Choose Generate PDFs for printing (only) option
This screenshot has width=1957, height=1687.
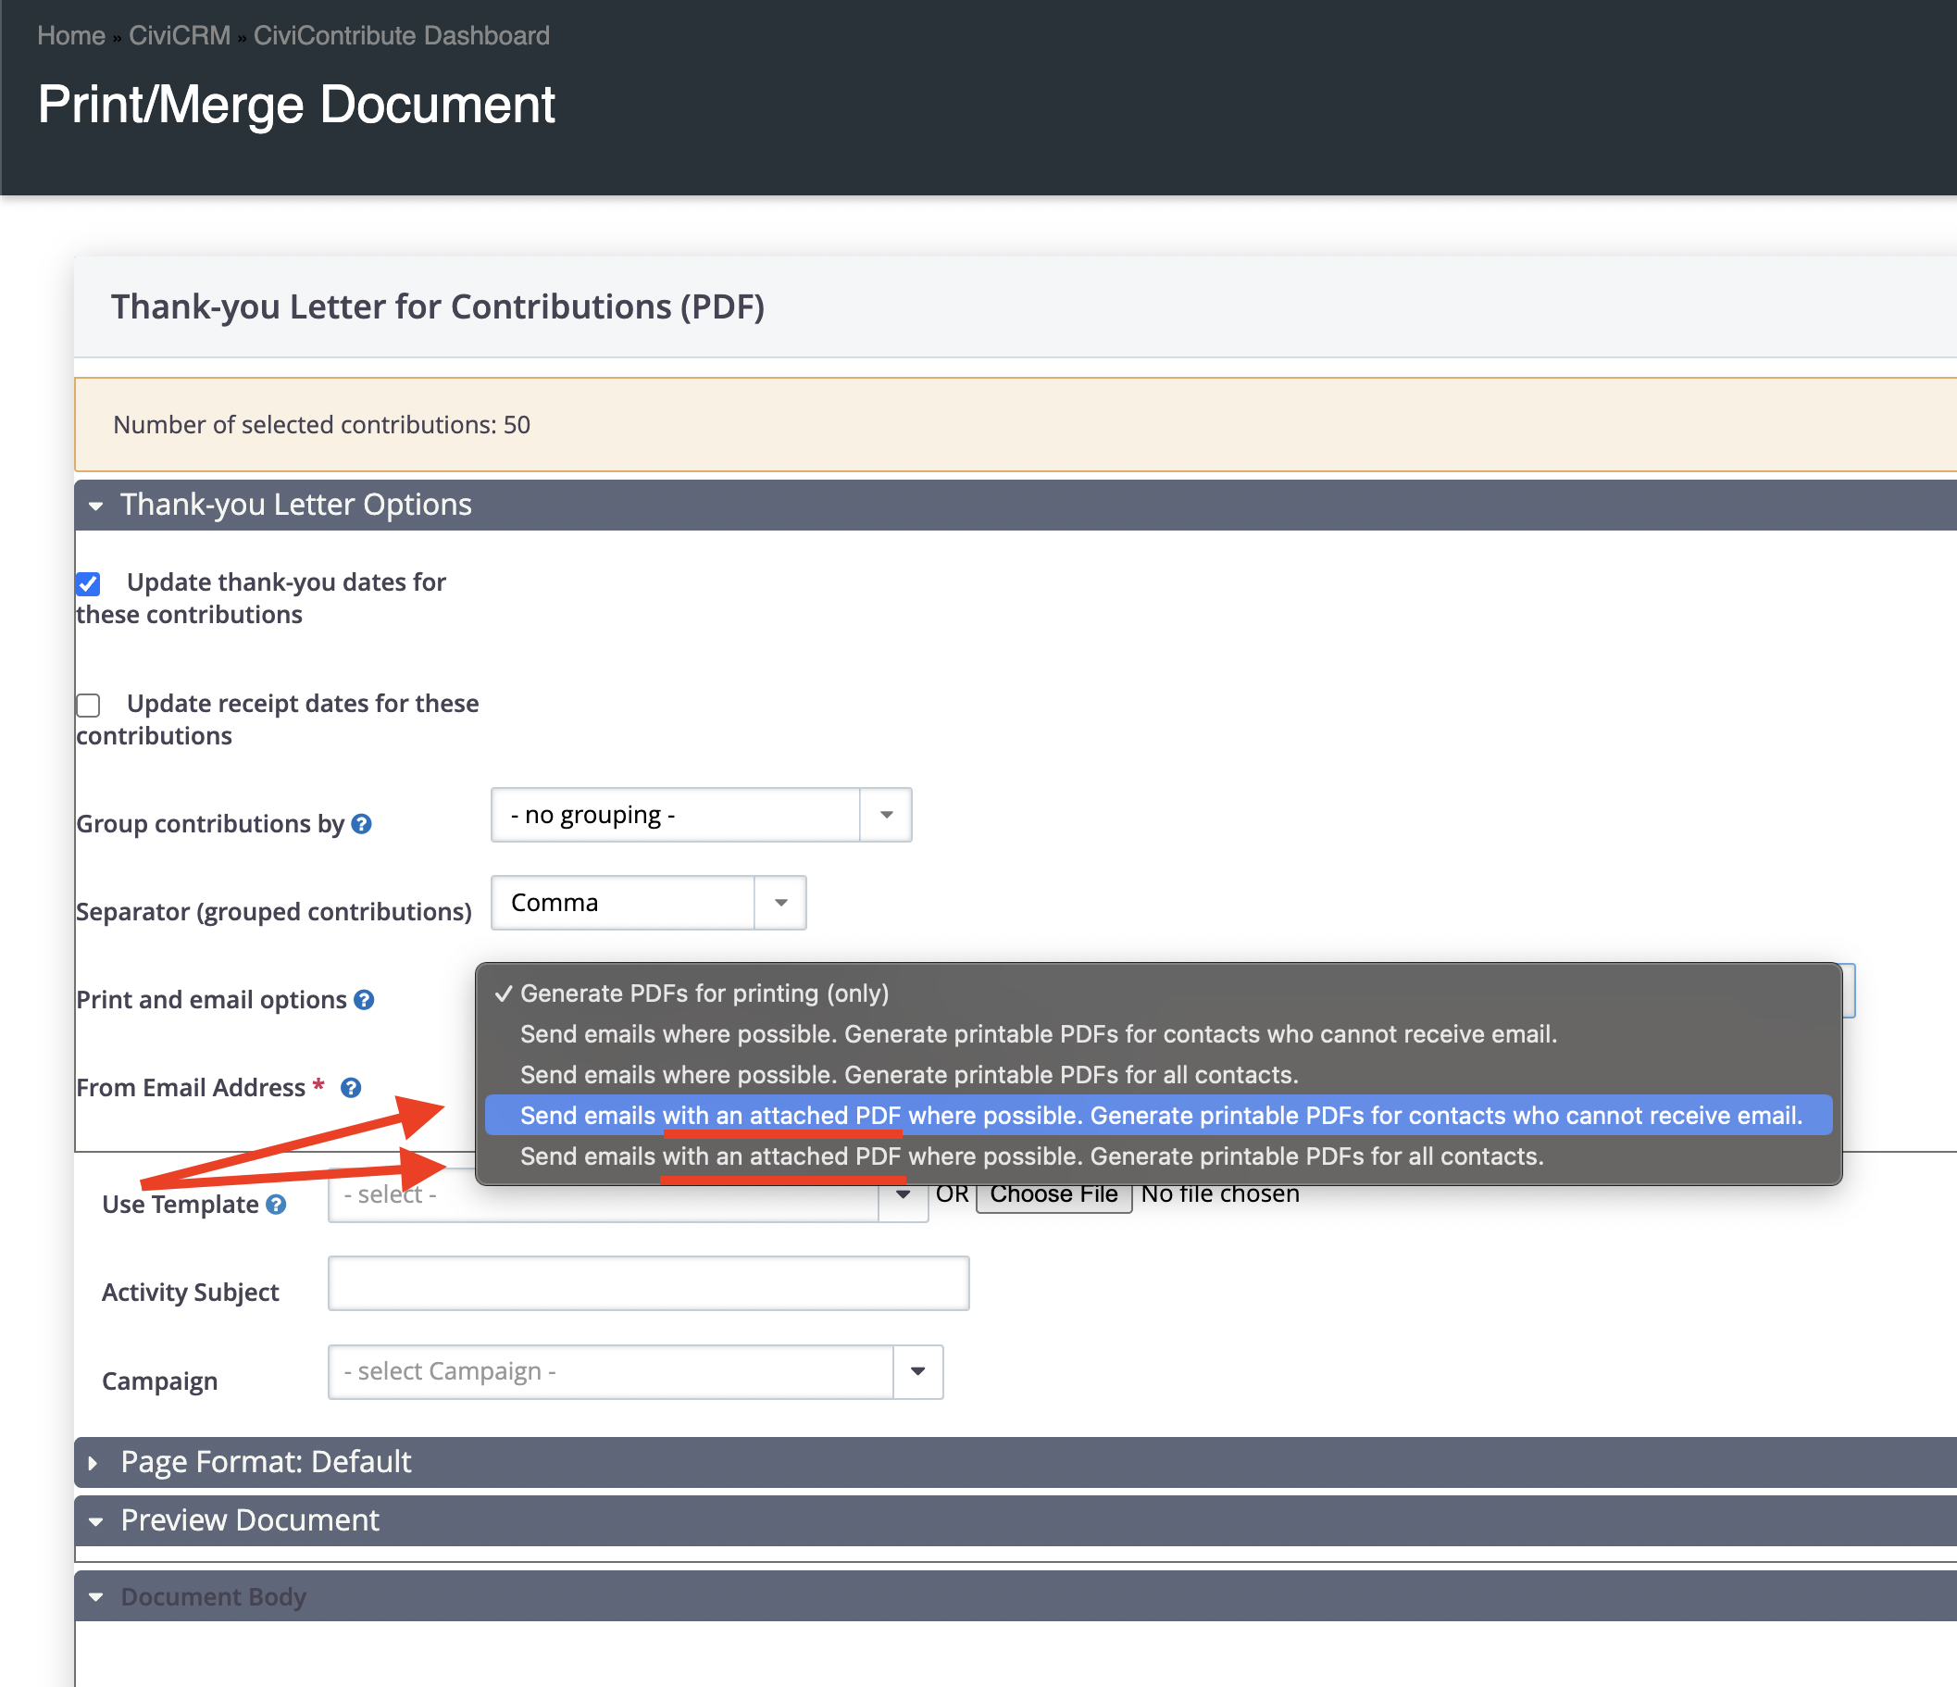pos(704,993)
